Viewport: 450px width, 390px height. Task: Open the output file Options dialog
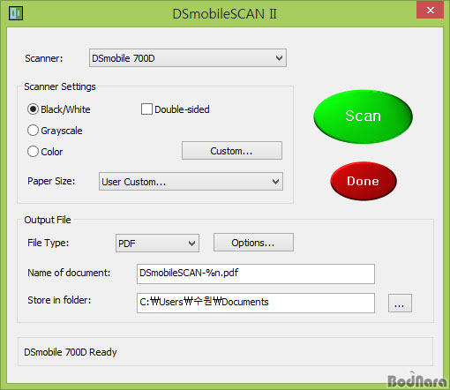pyautogui.click(x=253, y=243)
